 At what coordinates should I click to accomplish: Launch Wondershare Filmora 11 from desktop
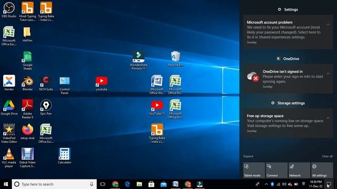tap(138, 61)
